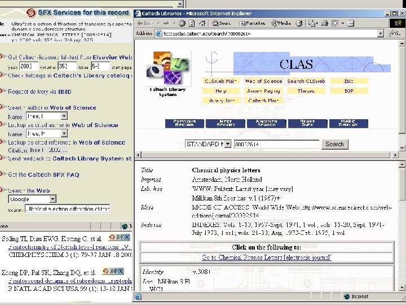Screen dimensions: 406x305
Task: Click the Ibid navigation link
Action: [x=349, y=81]
